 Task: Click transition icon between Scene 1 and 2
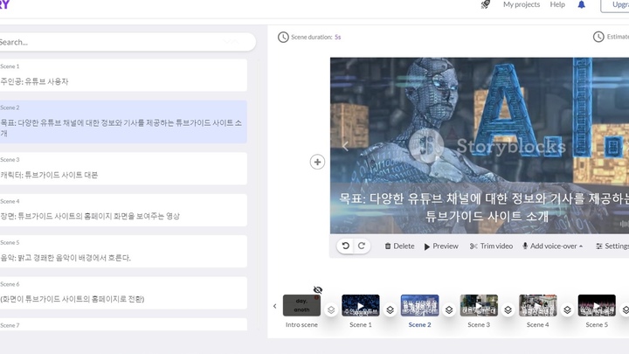click(390, 309)
